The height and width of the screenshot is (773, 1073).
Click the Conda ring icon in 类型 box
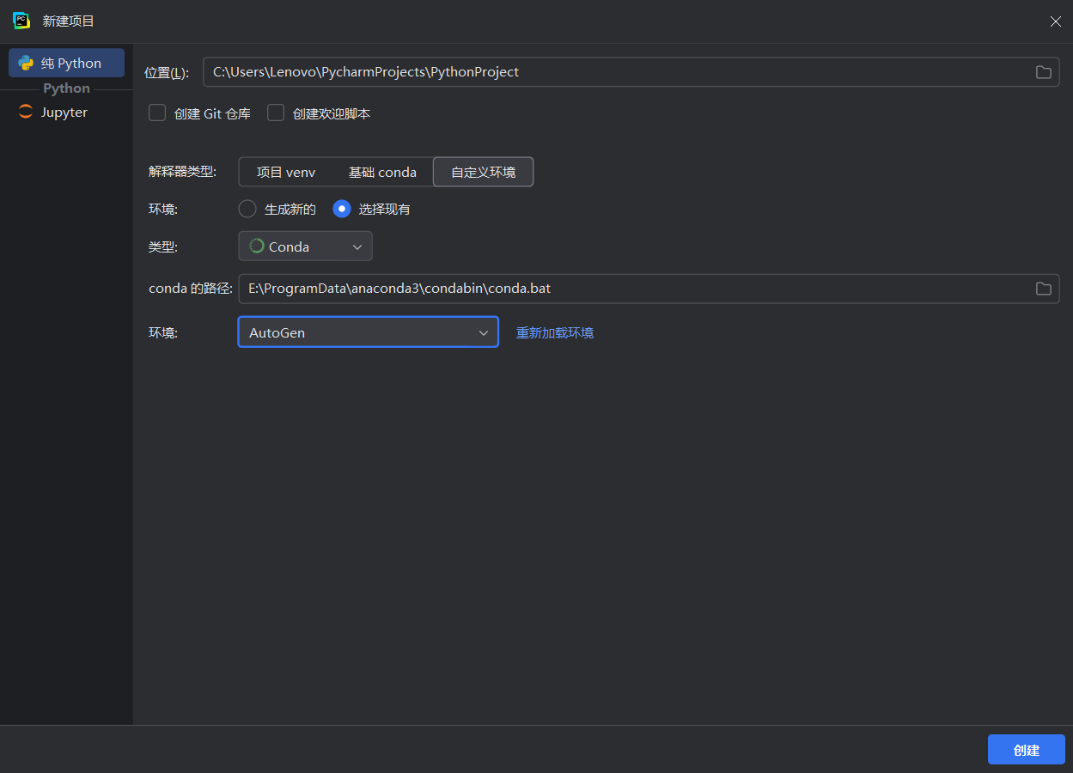256,247
